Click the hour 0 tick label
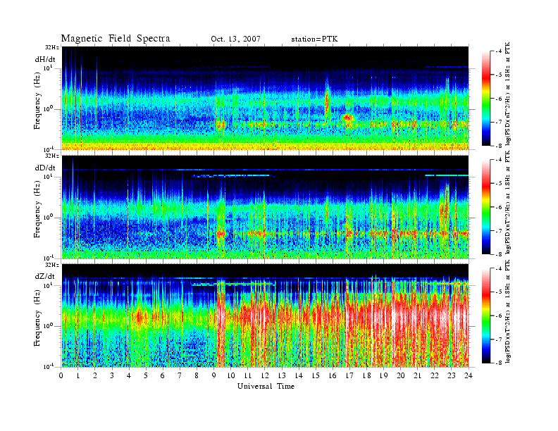 (61, 375)
